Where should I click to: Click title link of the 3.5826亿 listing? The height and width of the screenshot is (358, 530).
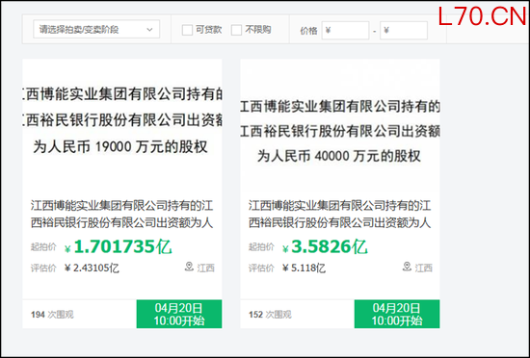click(x=340, y=215)
